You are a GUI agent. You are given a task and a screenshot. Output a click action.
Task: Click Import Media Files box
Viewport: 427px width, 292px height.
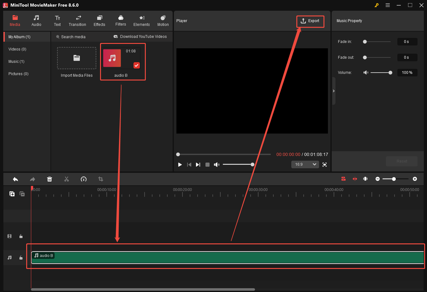[77, 58]
